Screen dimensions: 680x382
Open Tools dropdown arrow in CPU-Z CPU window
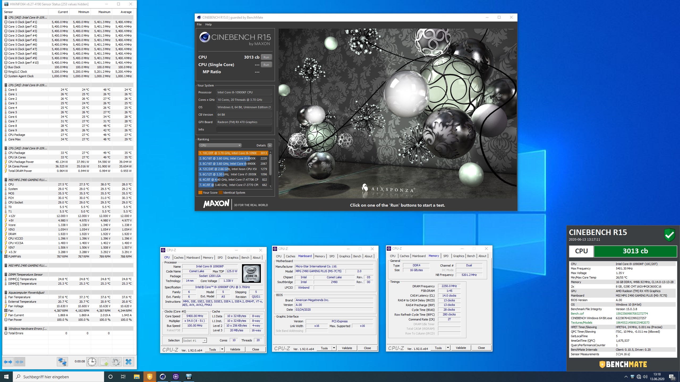pos(222,349)
